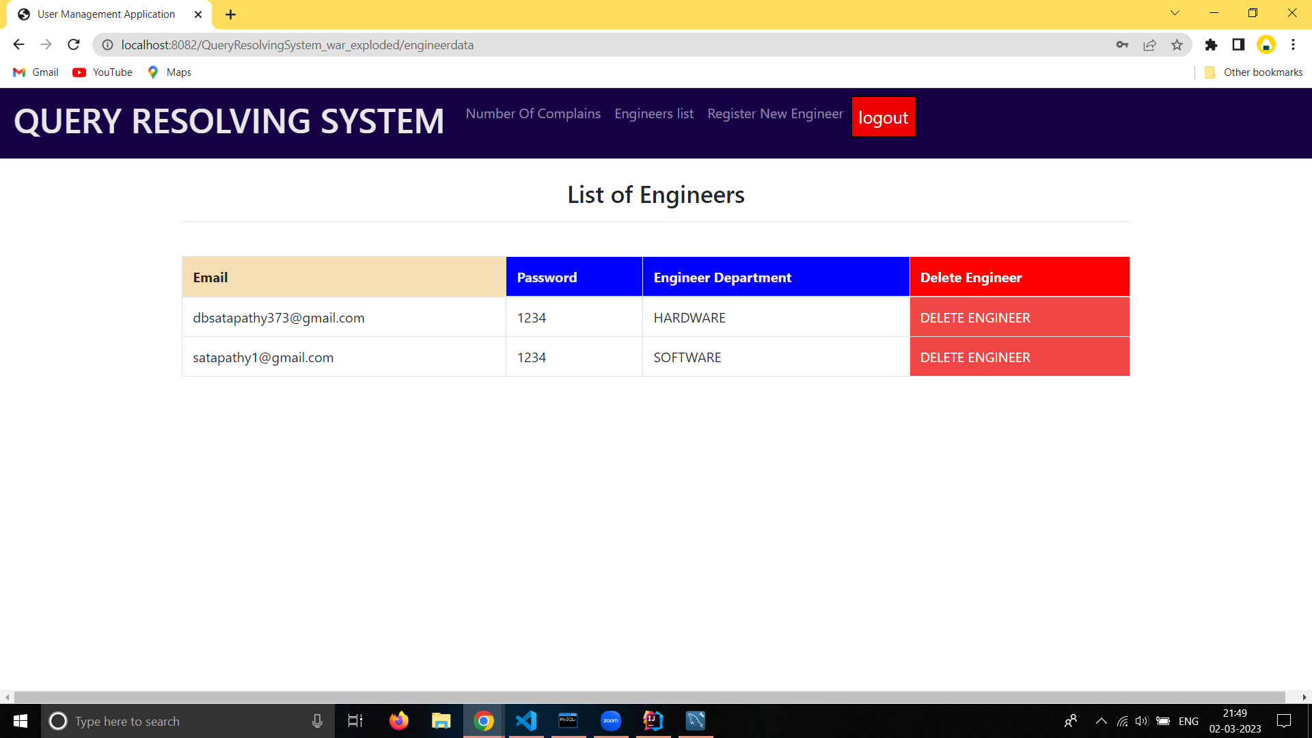Open Visual Studio Code from taskbar
This screenshot has width=1312, height=738.
click(526, 721)
